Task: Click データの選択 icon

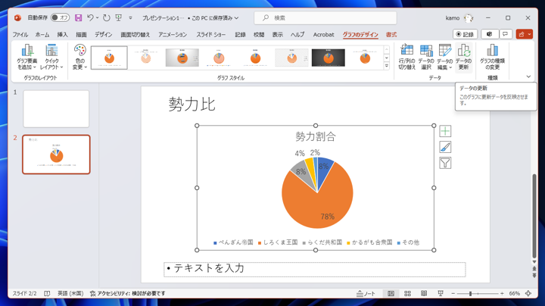Action: (426, 57)
